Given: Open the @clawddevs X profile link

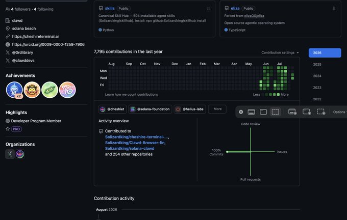Looking at the screenshot, I should (x=23, y=61).
